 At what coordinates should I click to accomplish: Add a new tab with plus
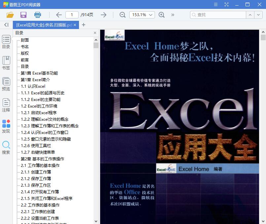pyautogui.click(x=84, y=25)
